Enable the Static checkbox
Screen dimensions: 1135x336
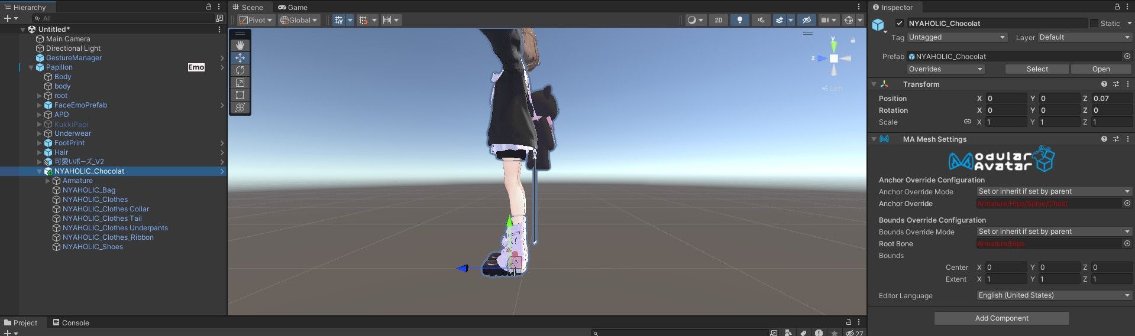(x=1094, y=23)
